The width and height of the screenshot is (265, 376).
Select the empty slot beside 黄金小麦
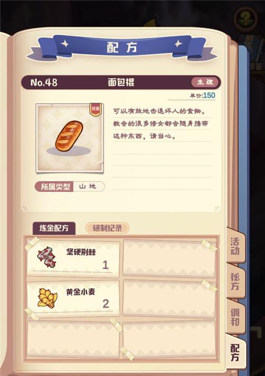coord(169,298)
